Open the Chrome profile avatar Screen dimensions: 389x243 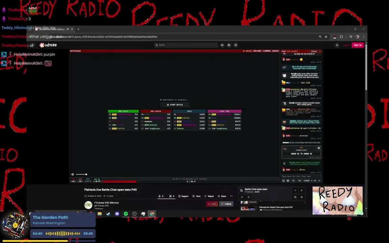(357, 37)
